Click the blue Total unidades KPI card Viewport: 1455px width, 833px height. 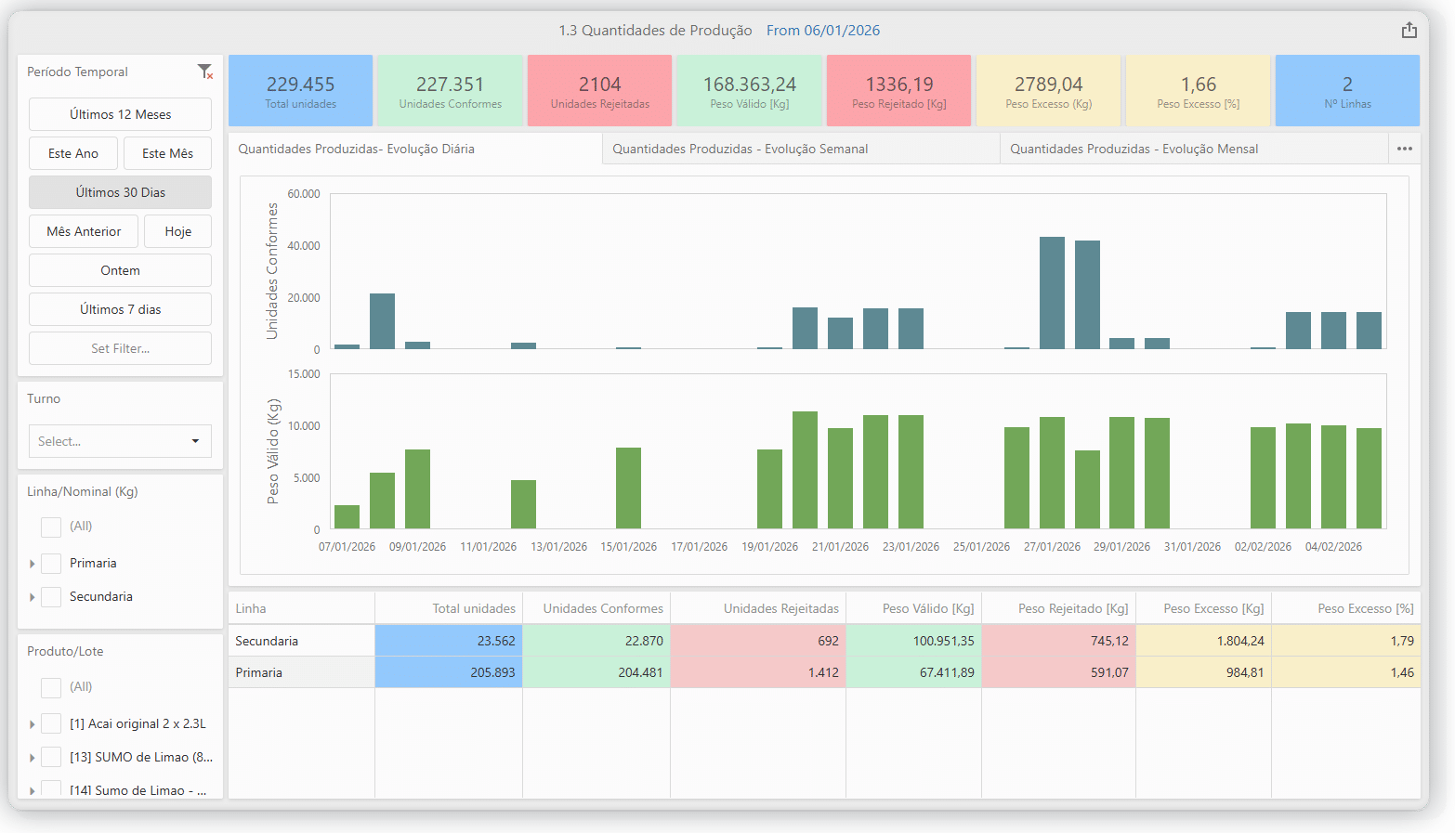pos(300,91)
